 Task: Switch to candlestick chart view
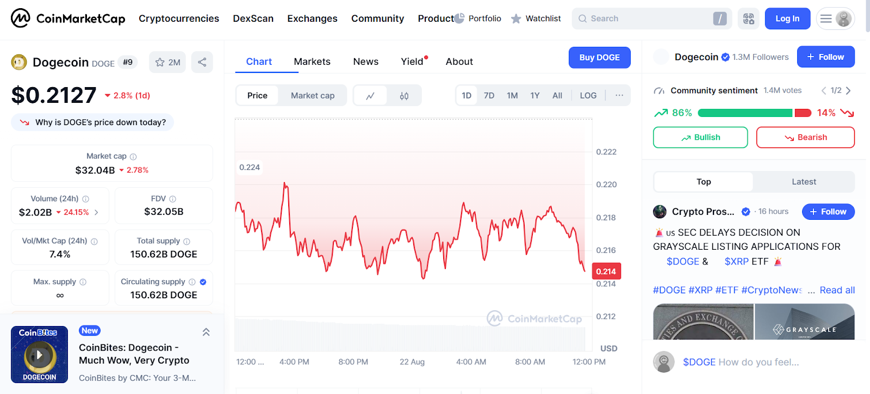tap(404, 96)
